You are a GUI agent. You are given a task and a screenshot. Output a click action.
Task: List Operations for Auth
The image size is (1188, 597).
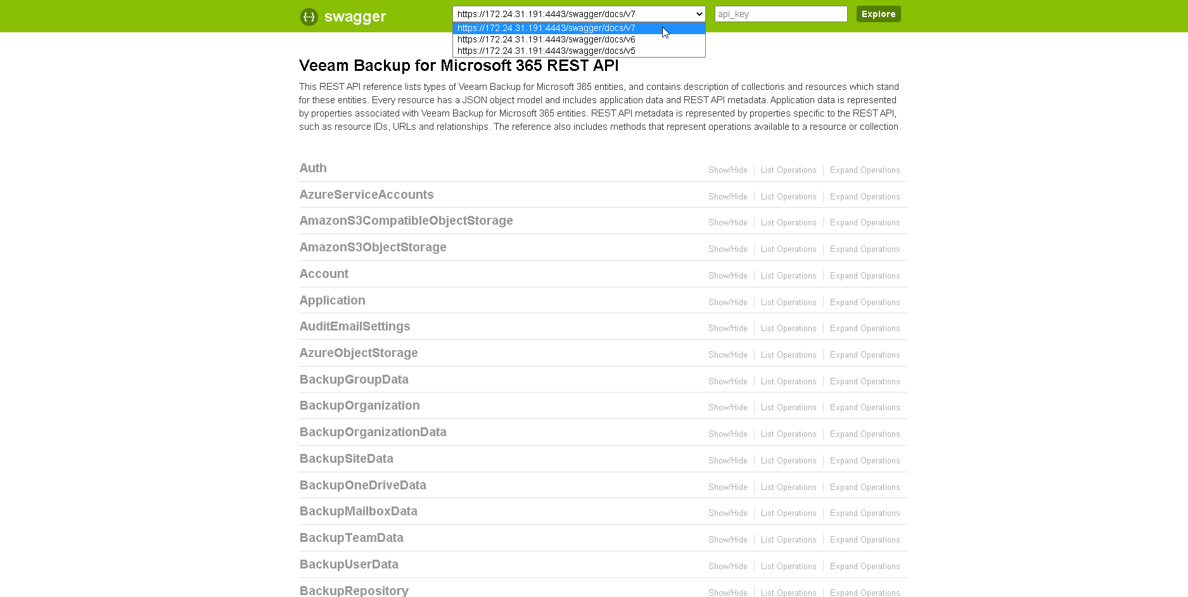788,170
